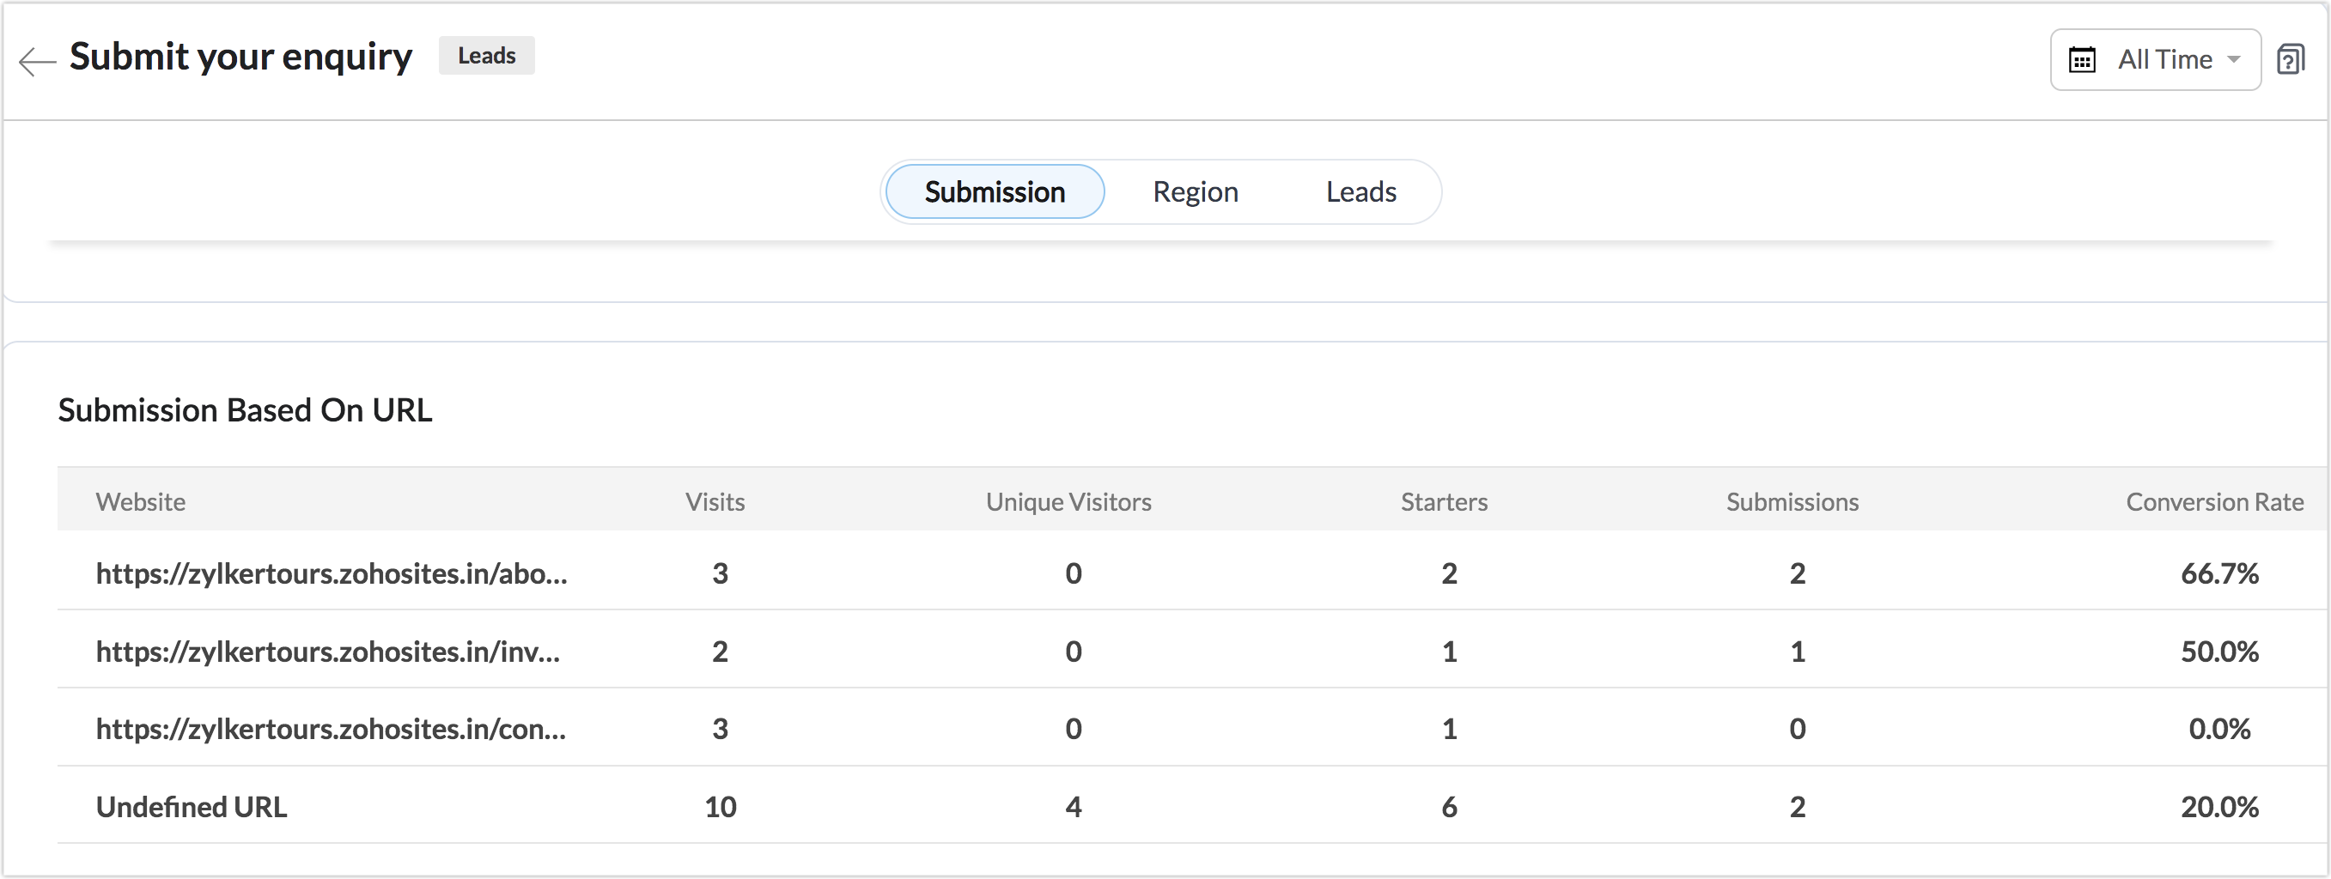
Task: Click the calendar icon in date filter
Action: click(x=2082, y=60)
